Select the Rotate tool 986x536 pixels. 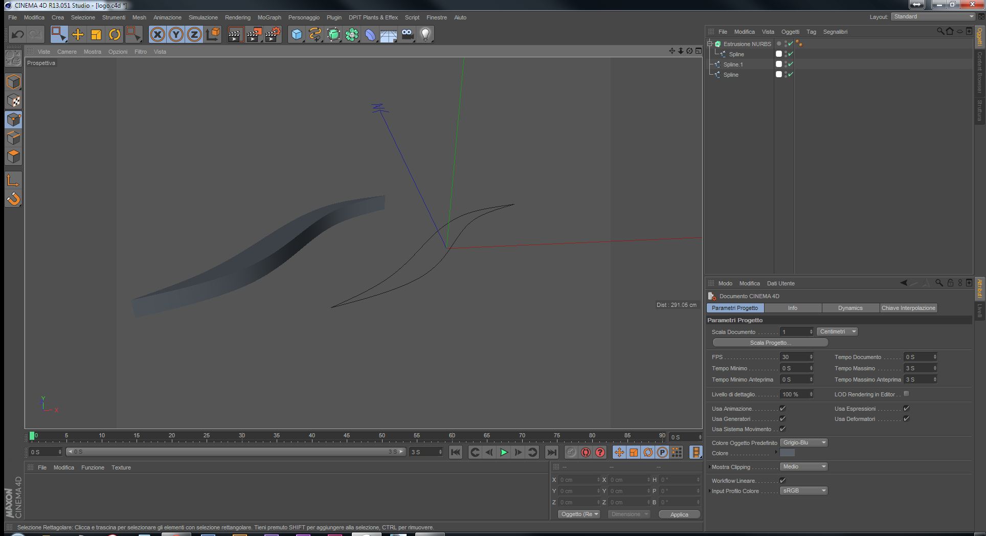(x=115, y=34)
